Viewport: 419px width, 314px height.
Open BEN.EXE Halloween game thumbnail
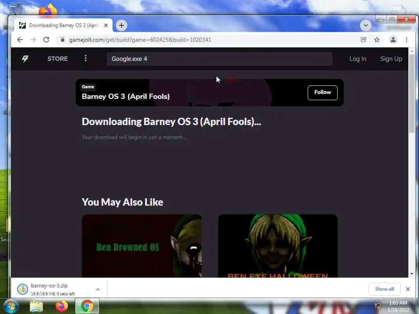(278, 246)
